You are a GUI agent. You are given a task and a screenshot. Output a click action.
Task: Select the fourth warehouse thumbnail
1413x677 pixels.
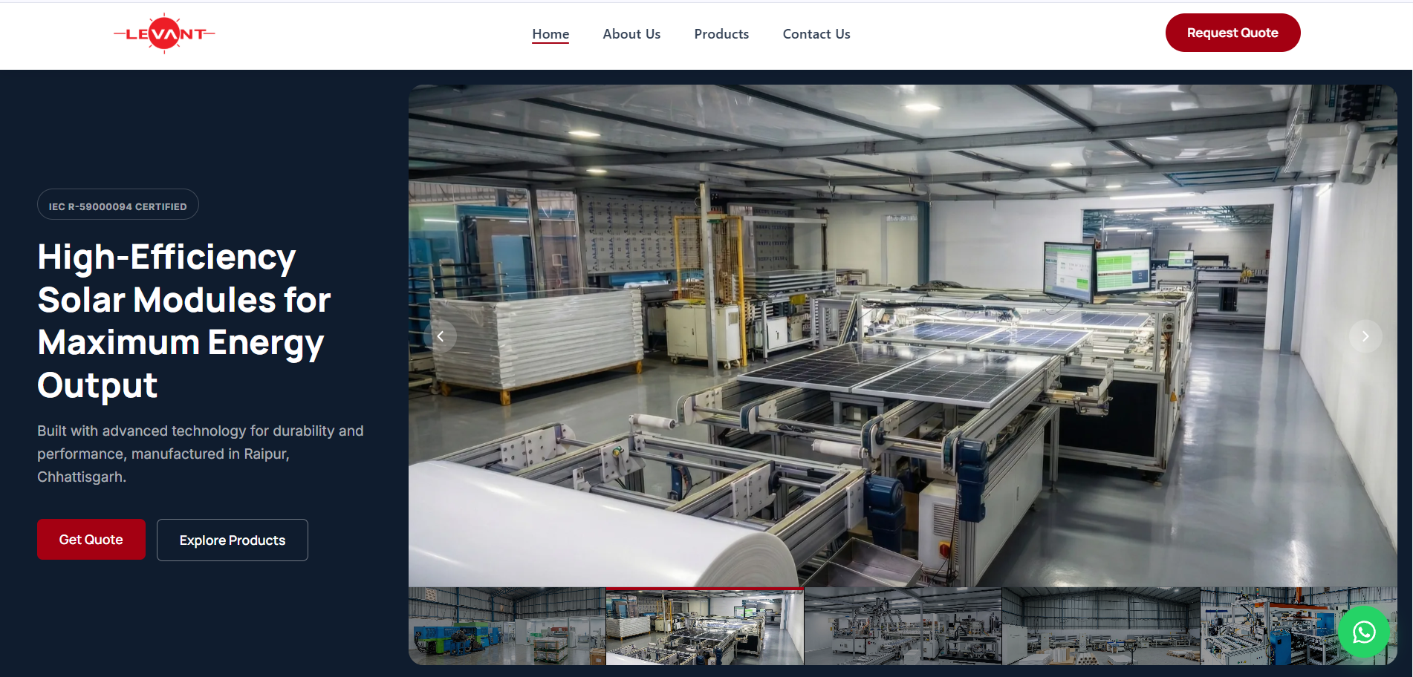coord(1101,626)
